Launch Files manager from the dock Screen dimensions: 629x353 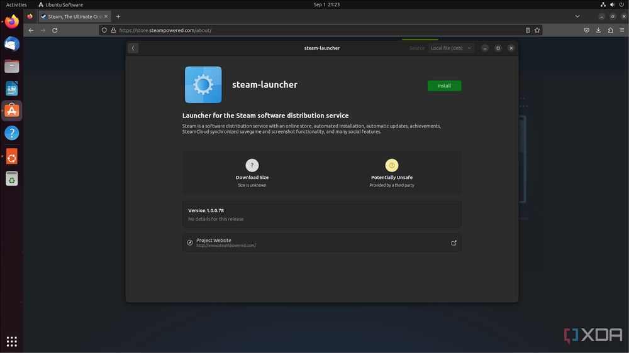12,66
